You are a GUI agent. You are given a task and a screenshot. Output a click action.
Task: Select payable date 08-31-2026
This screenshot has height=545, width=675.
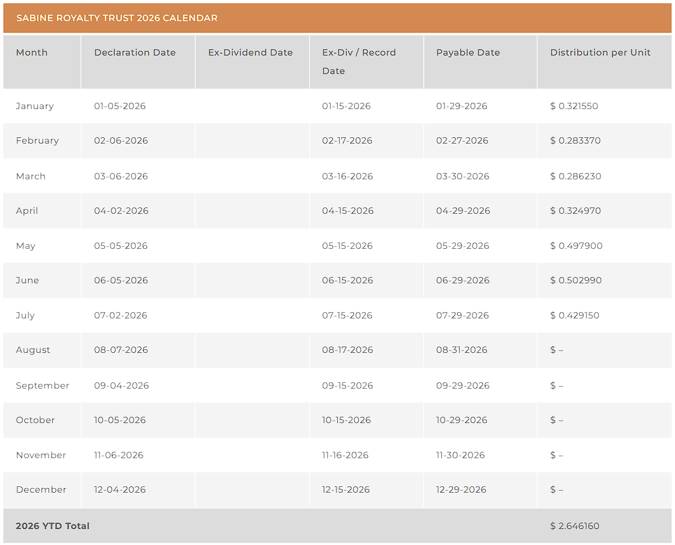click(x=462, y=350)
